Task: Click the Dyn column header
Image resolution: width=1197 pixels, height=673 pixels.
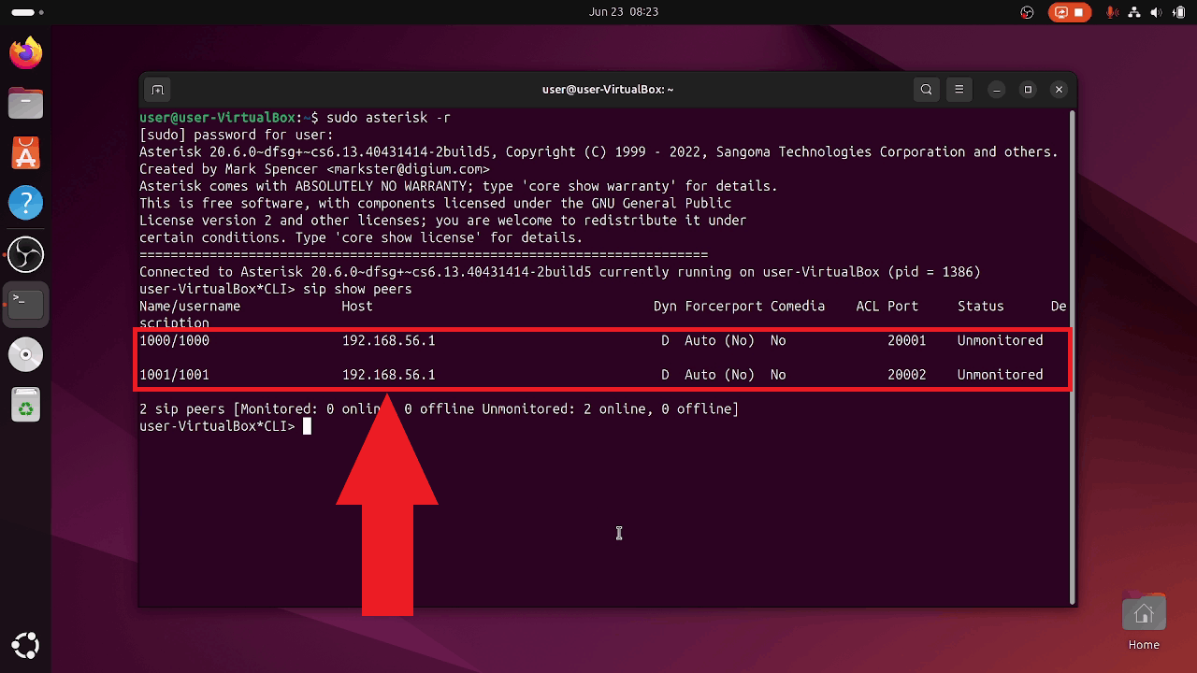Action: click(665, 307)
